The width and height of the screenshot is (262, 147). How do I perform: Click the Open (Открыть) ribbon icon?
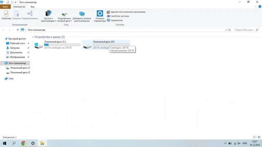[16, 15]
